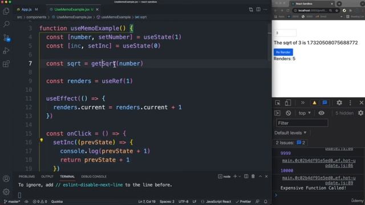Click Quokka in status bar
The width and height of the screenshot is (365, 205).
[57, 202]
